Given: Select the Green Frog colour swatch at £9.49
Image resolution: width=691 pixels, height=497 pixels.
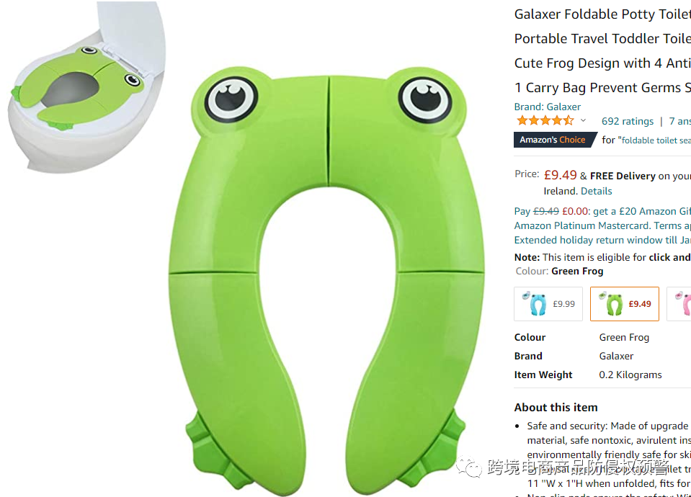Looking at the screenshot, I should (x=625, y=304).
